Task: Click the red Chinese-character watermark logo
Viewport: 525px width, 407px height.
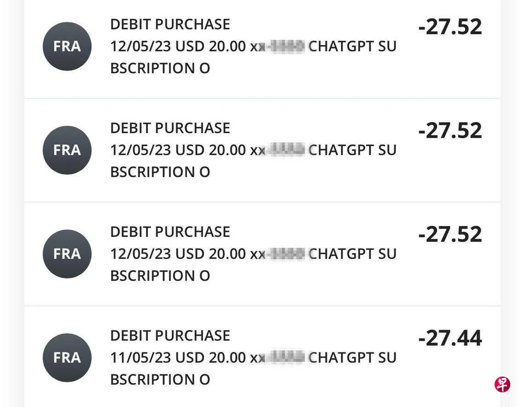Action: 502,384
